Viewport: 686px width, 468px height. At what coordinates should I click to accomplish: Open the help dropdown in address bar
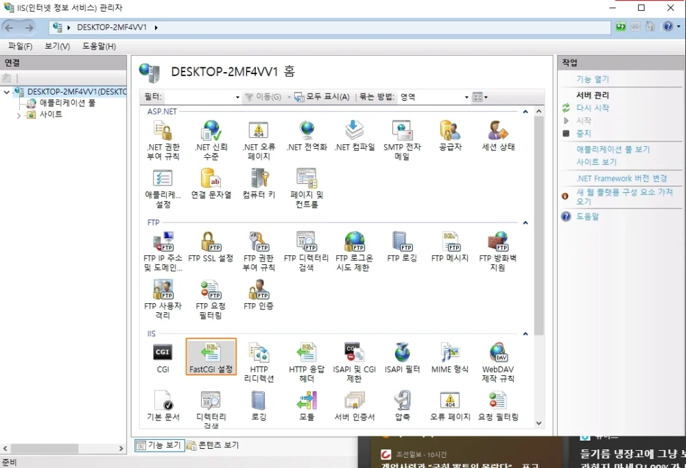coord(678,27)
